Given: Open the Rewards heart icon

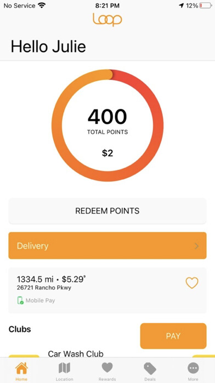Looking at the screenshot, I should (107, 368).
